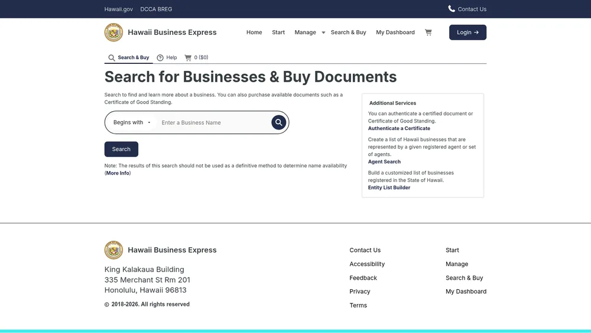Click My Dashboard in the footer
Viewport: 591px width, 333px height.
point(466,292)
